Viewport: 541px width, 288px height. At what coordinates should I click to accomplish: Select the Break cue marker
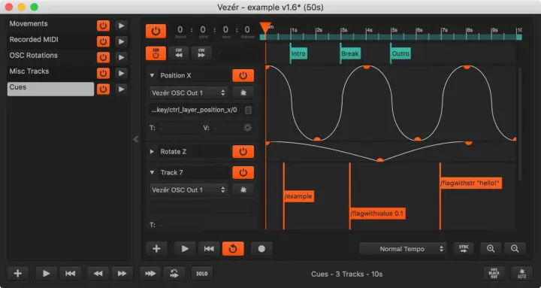(350, 53)
